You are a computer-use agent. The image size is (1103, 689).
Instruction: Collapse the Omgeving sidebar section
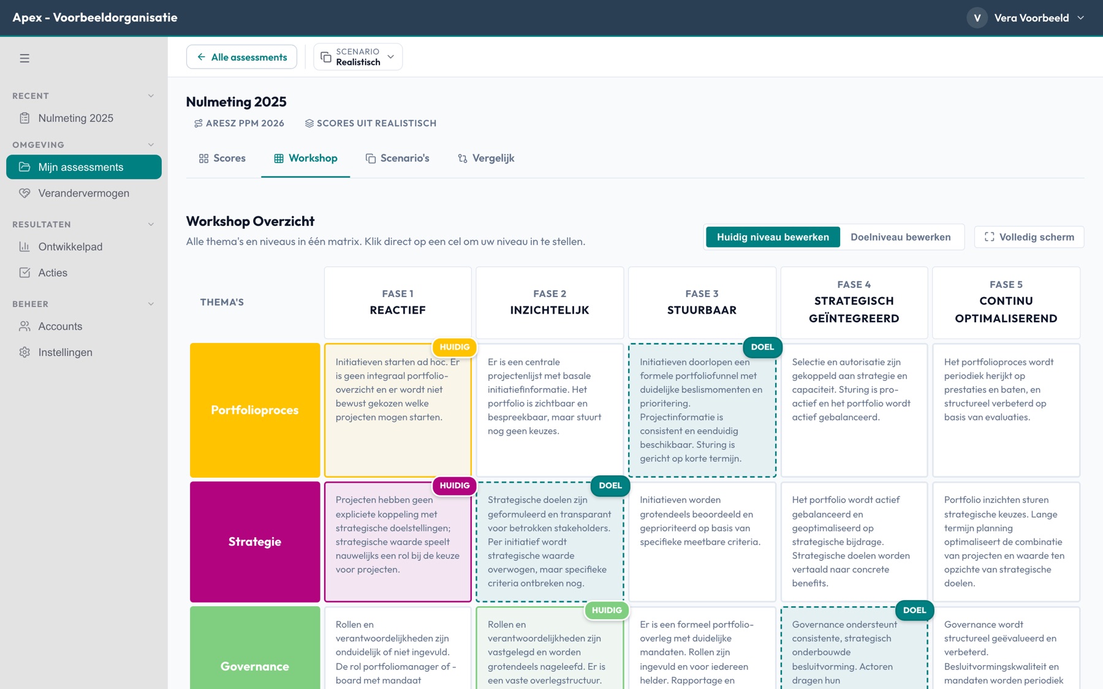pos(151,145)
